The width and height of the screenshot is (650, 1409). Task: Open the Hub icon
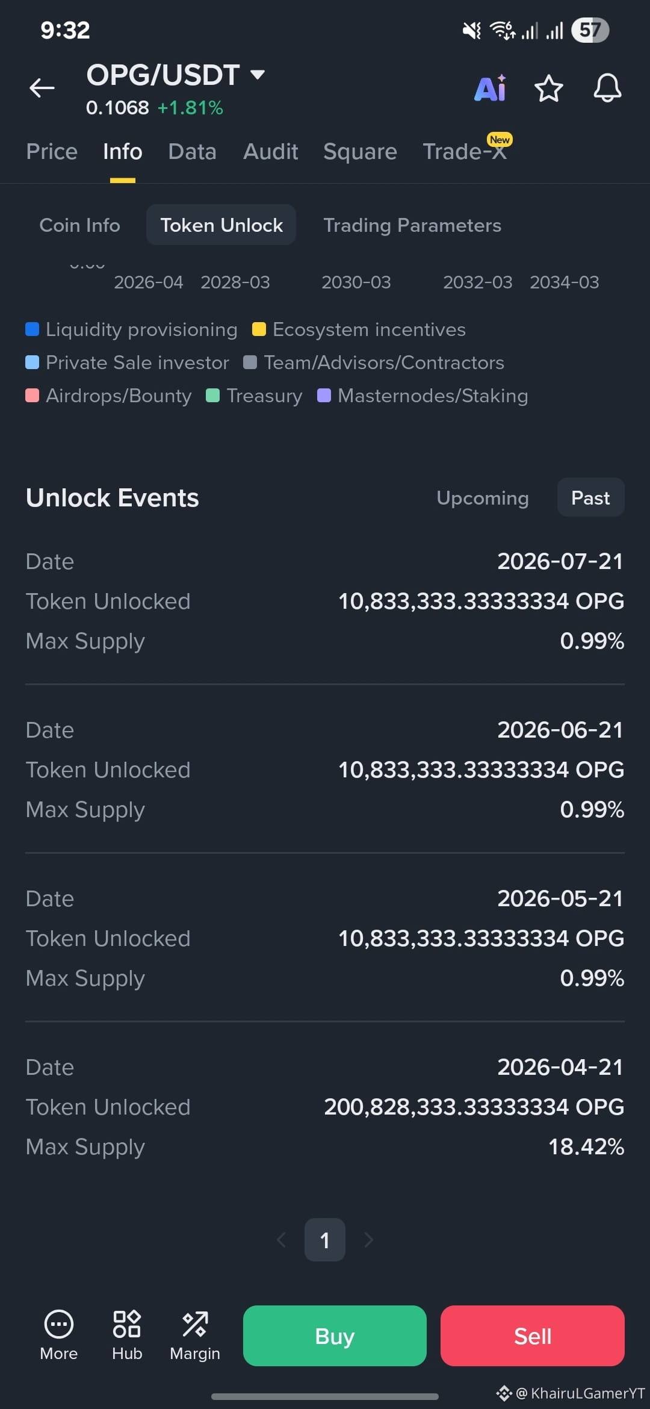point(127,1335)
